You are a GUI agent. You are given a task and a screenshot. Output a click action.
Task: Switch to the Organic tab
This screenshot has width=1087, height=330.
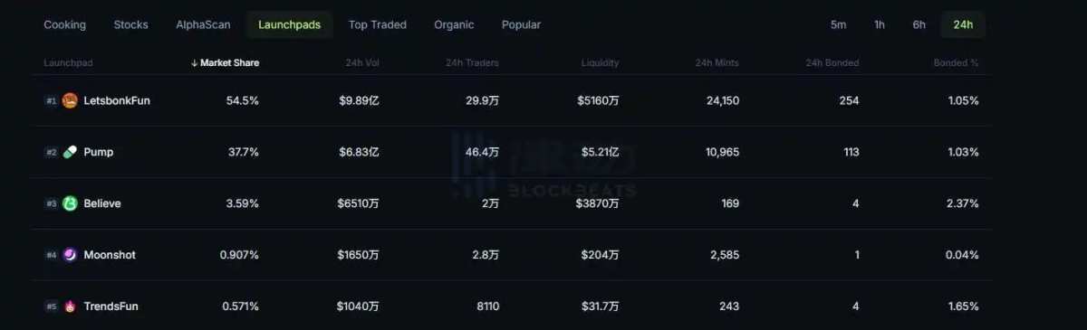454,24
